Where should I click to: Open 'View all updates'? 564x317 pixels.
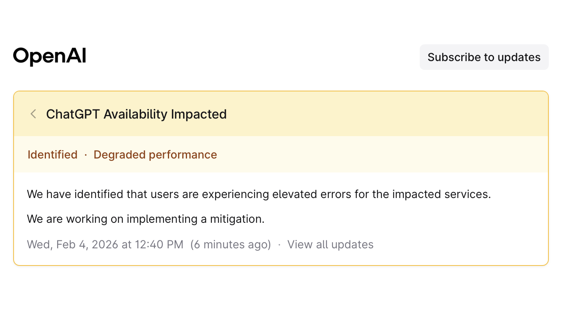click(331, 244)
